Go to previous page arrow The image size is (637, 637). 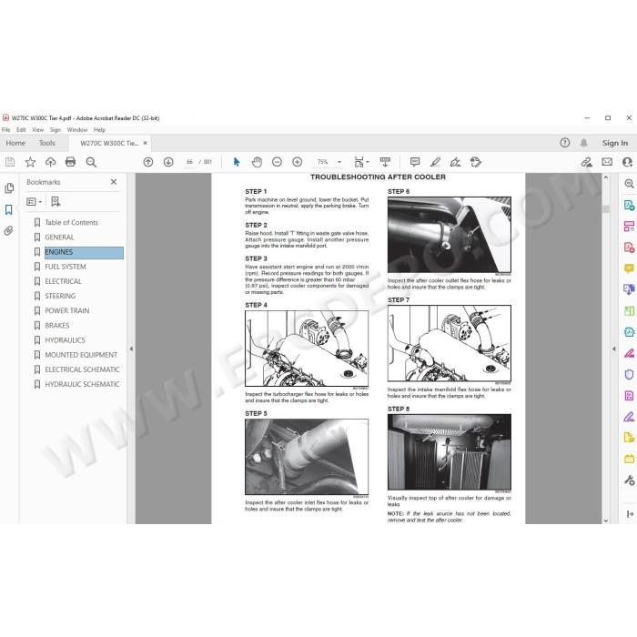click(148, 162)
